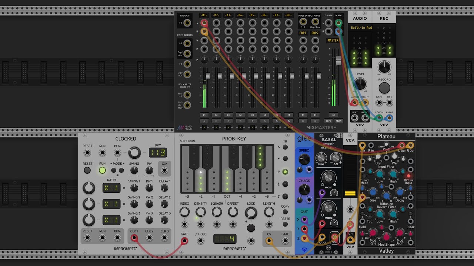Click the Size knob on Plateau

click(x=373, y=192)
